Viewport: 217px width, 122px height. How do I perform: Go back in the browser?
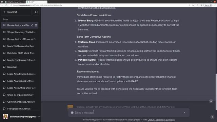click(2, 5)
